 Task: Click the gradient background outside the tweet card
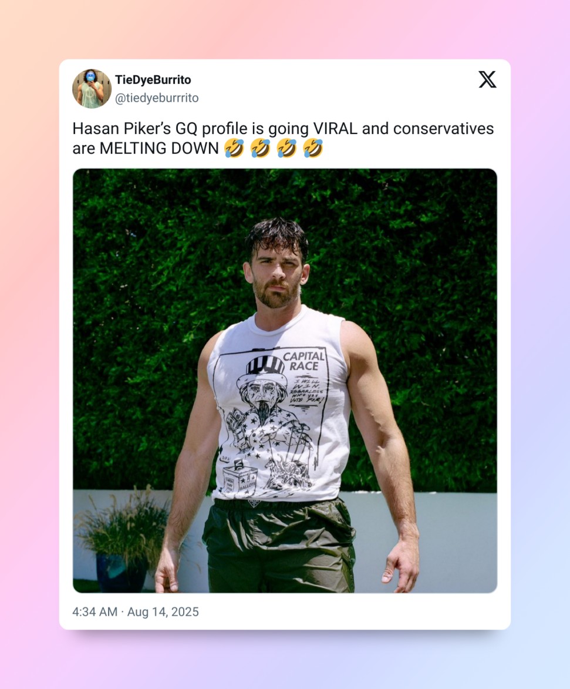(x=29, y=352)
